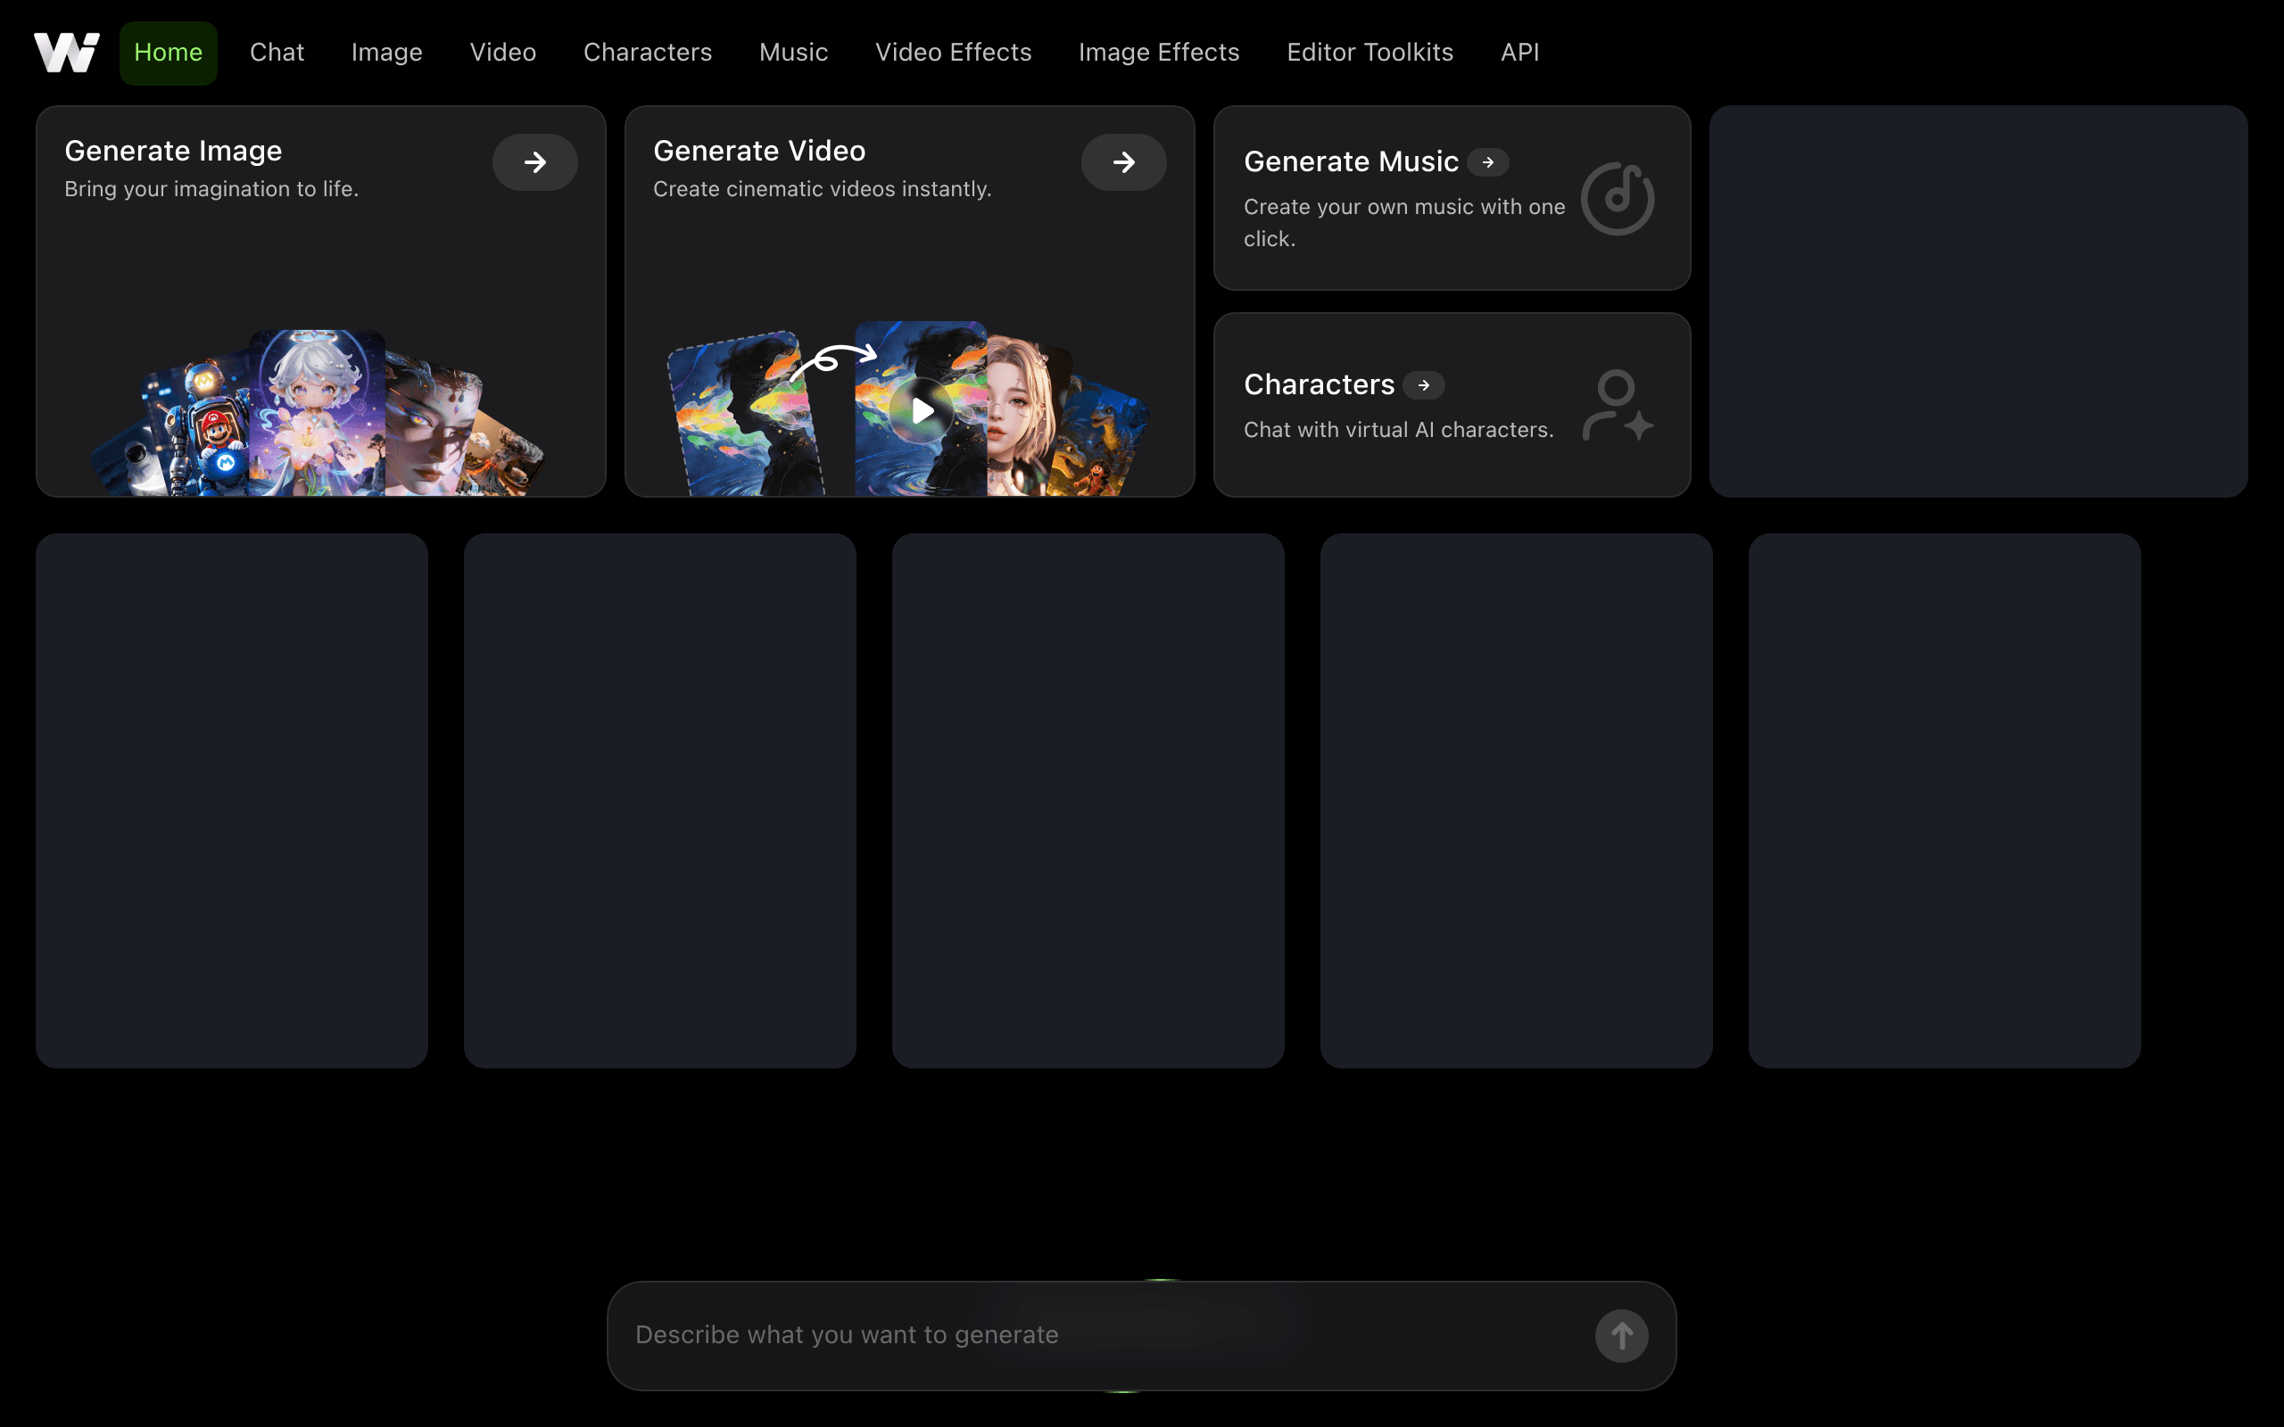
Task: Click the Generate Image card title
Action: pyautogui.click(x=174, y=151)
